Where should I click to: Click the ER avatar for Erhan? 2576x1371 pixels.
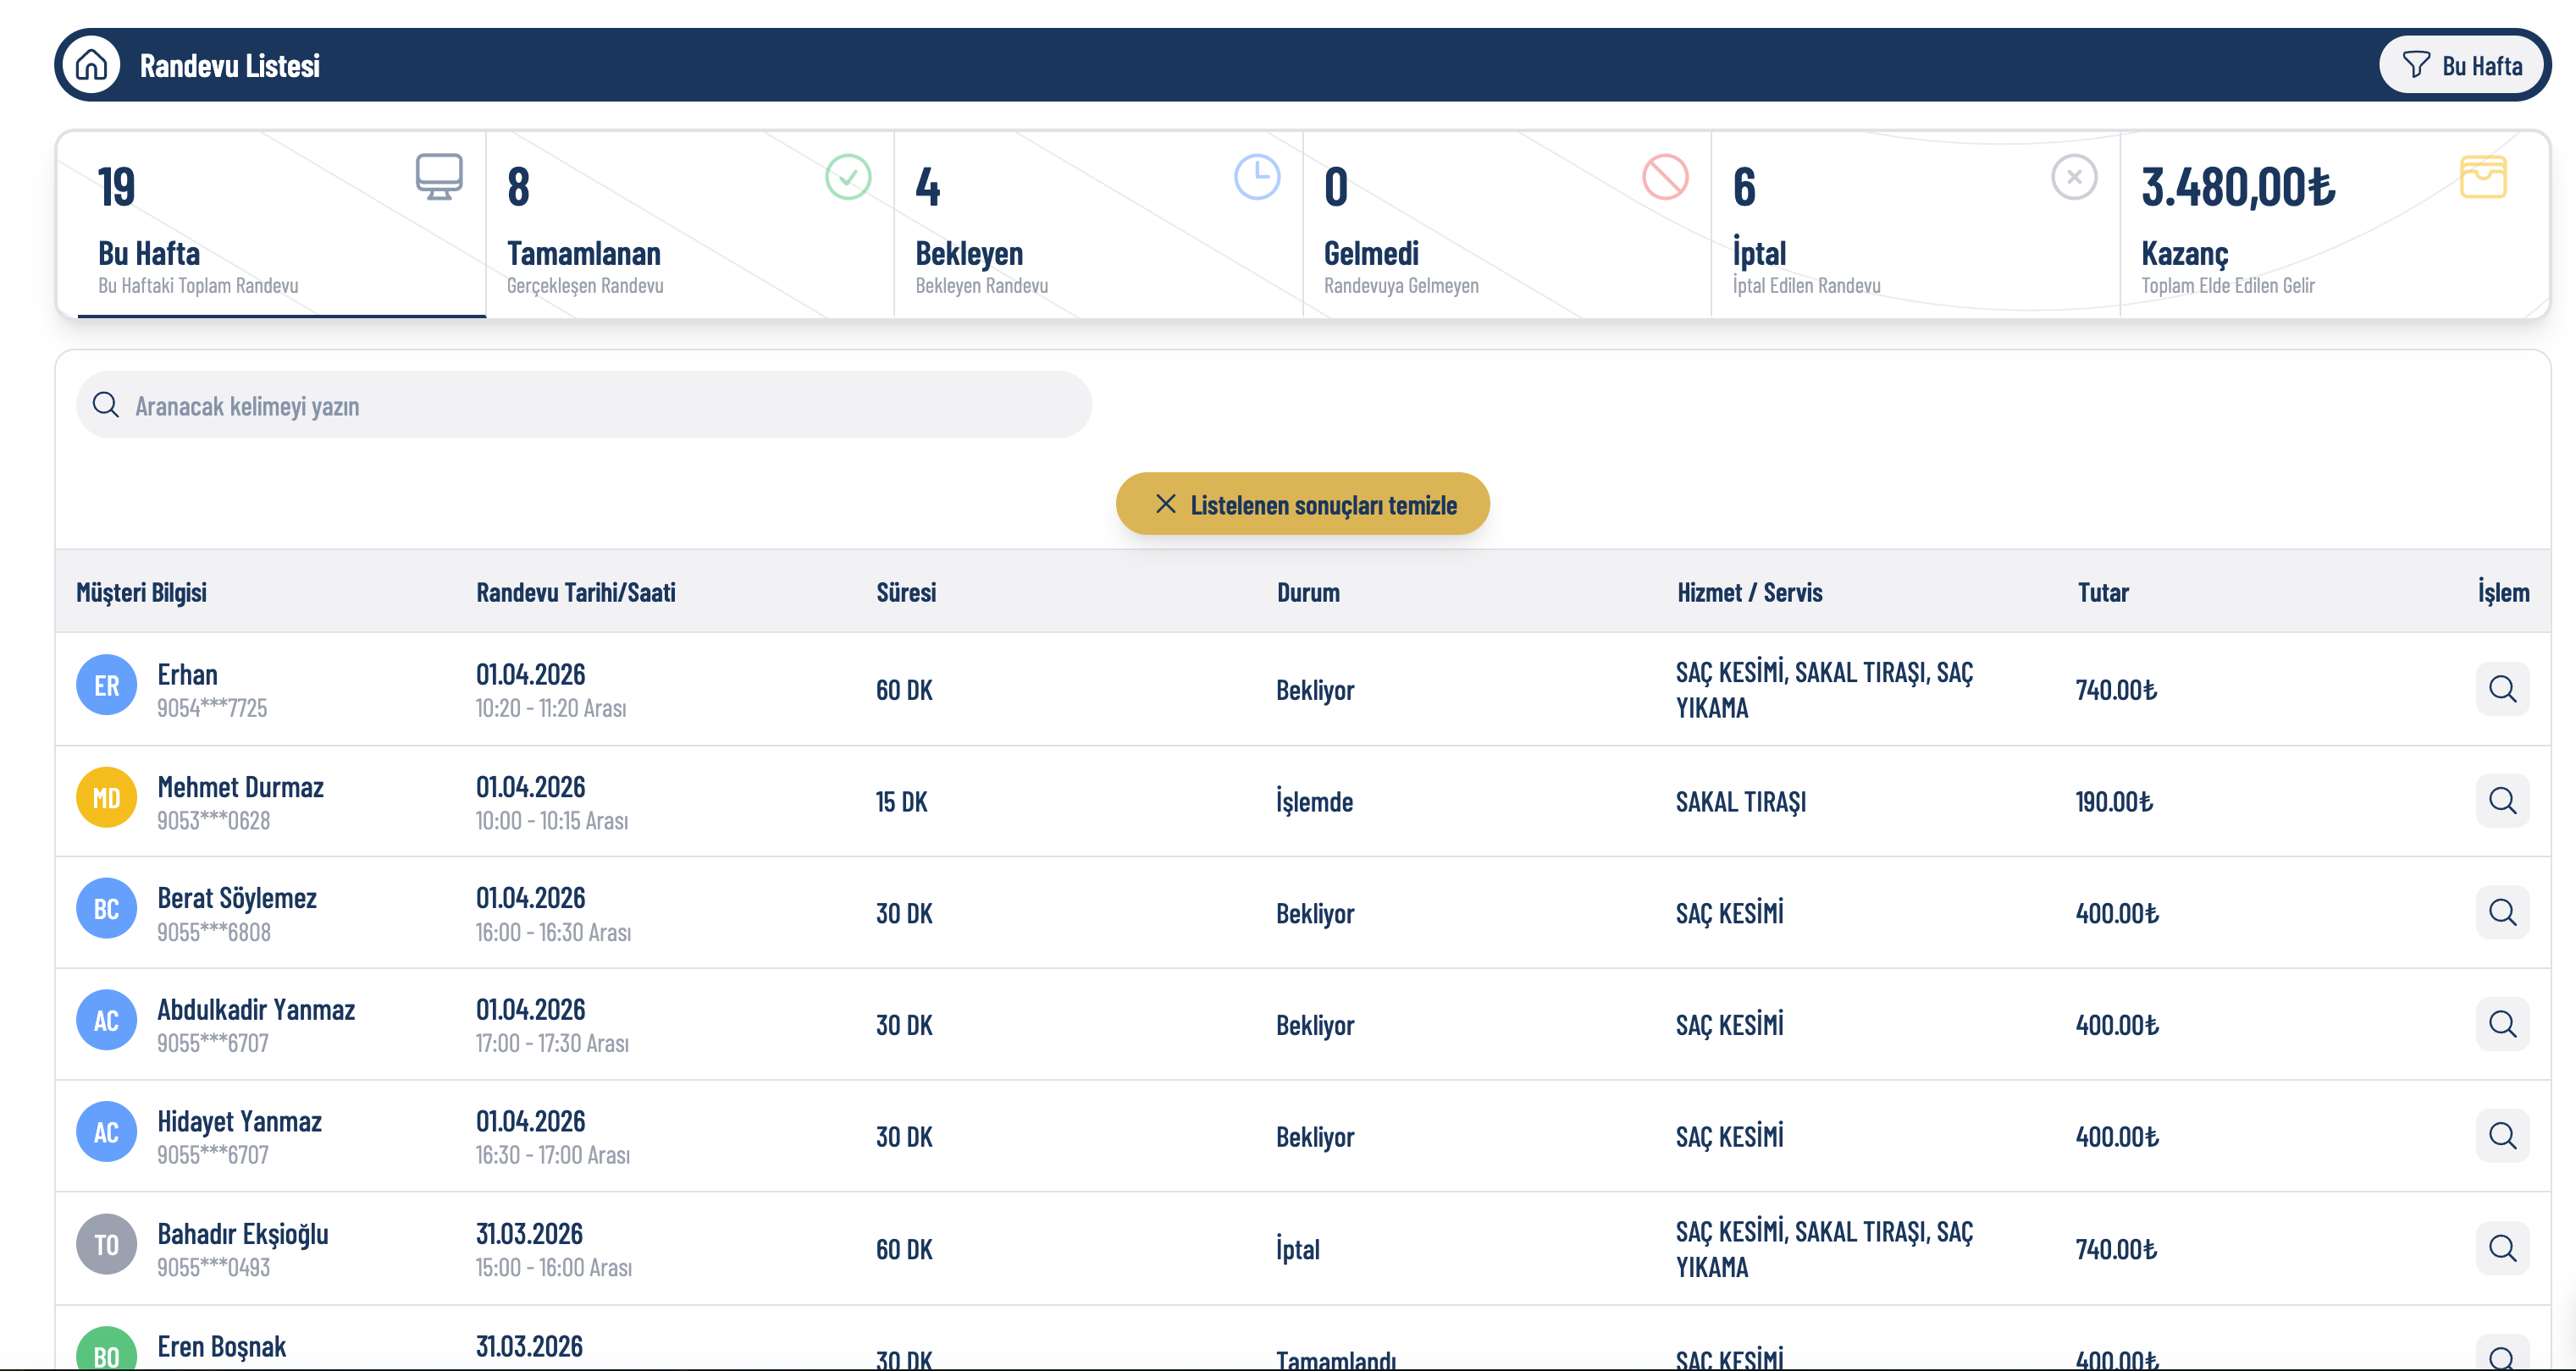[x=106, y=685]
